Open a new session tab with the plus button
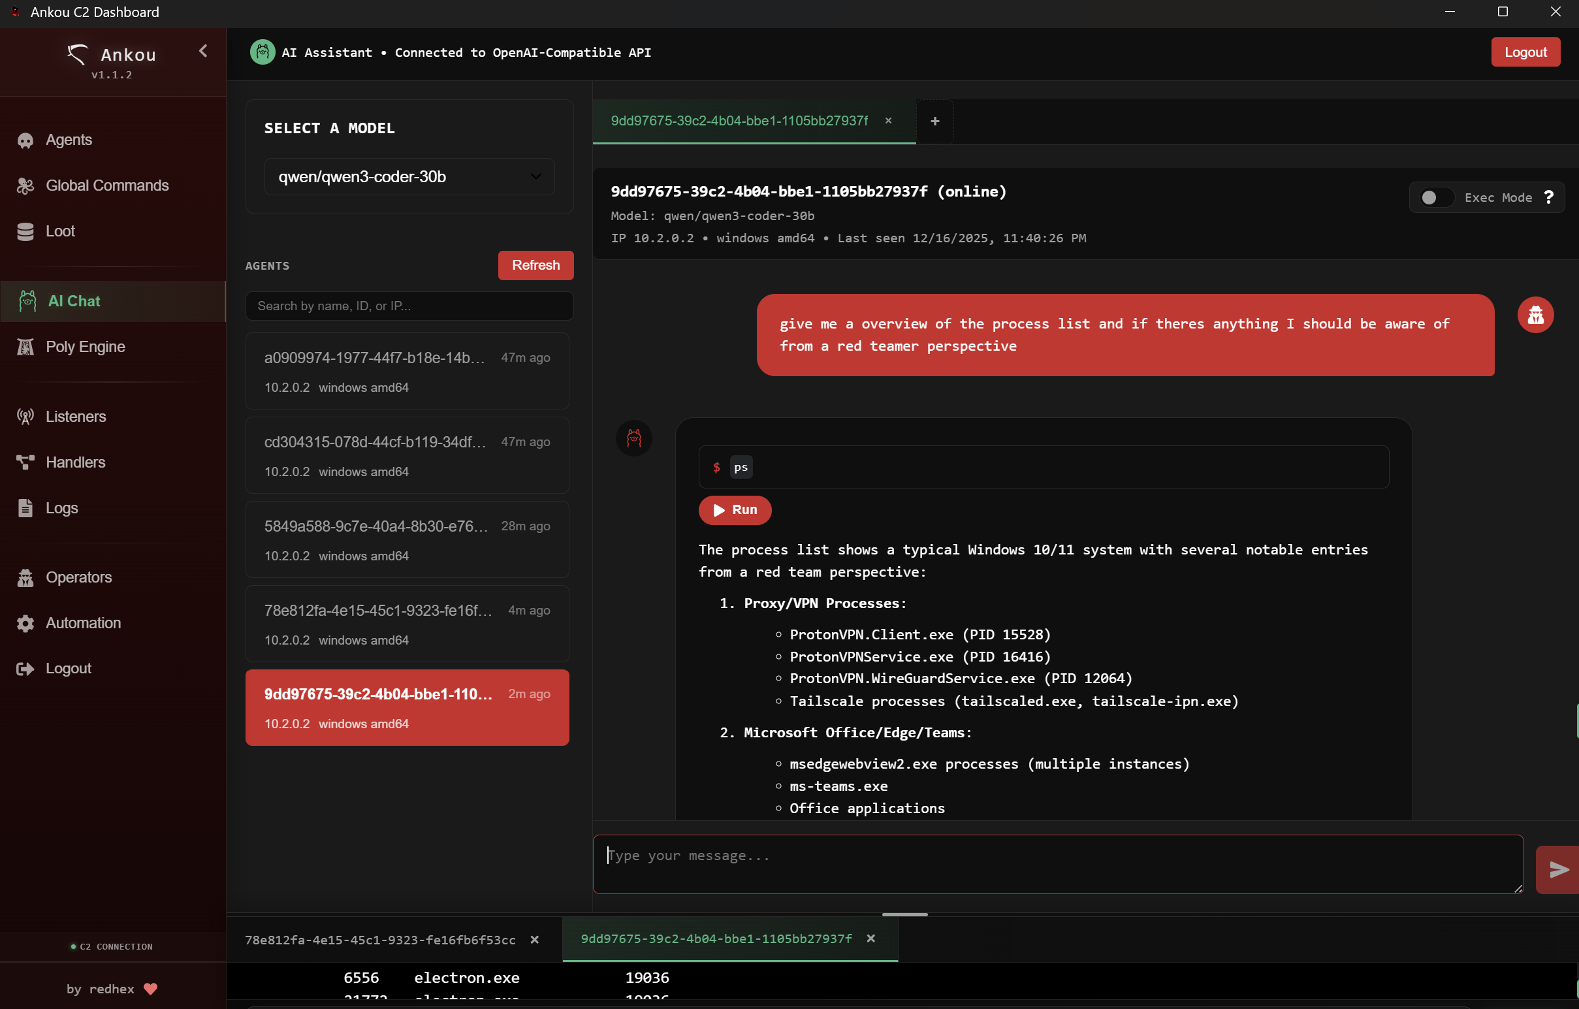1579x1009 pixels. (934, 121)
